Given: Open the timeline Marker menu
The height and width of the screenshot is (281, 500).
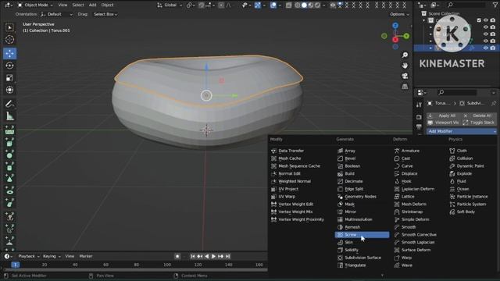Looking at the screenshot, I should [86, 256].
